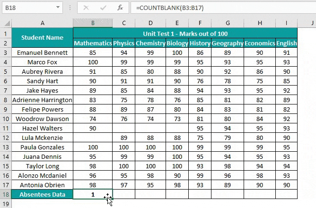Viewport: 316px width, 208px height.
Task: Select column E header
Action: tap(177, 23)
